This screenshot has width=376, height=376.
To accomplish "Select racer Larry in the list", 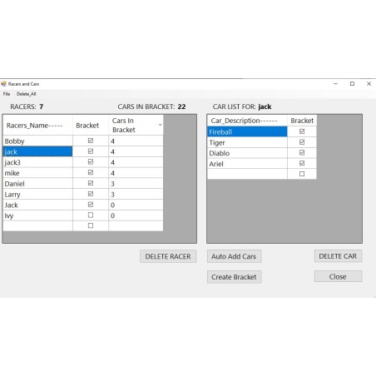I will tap(37, 194).
